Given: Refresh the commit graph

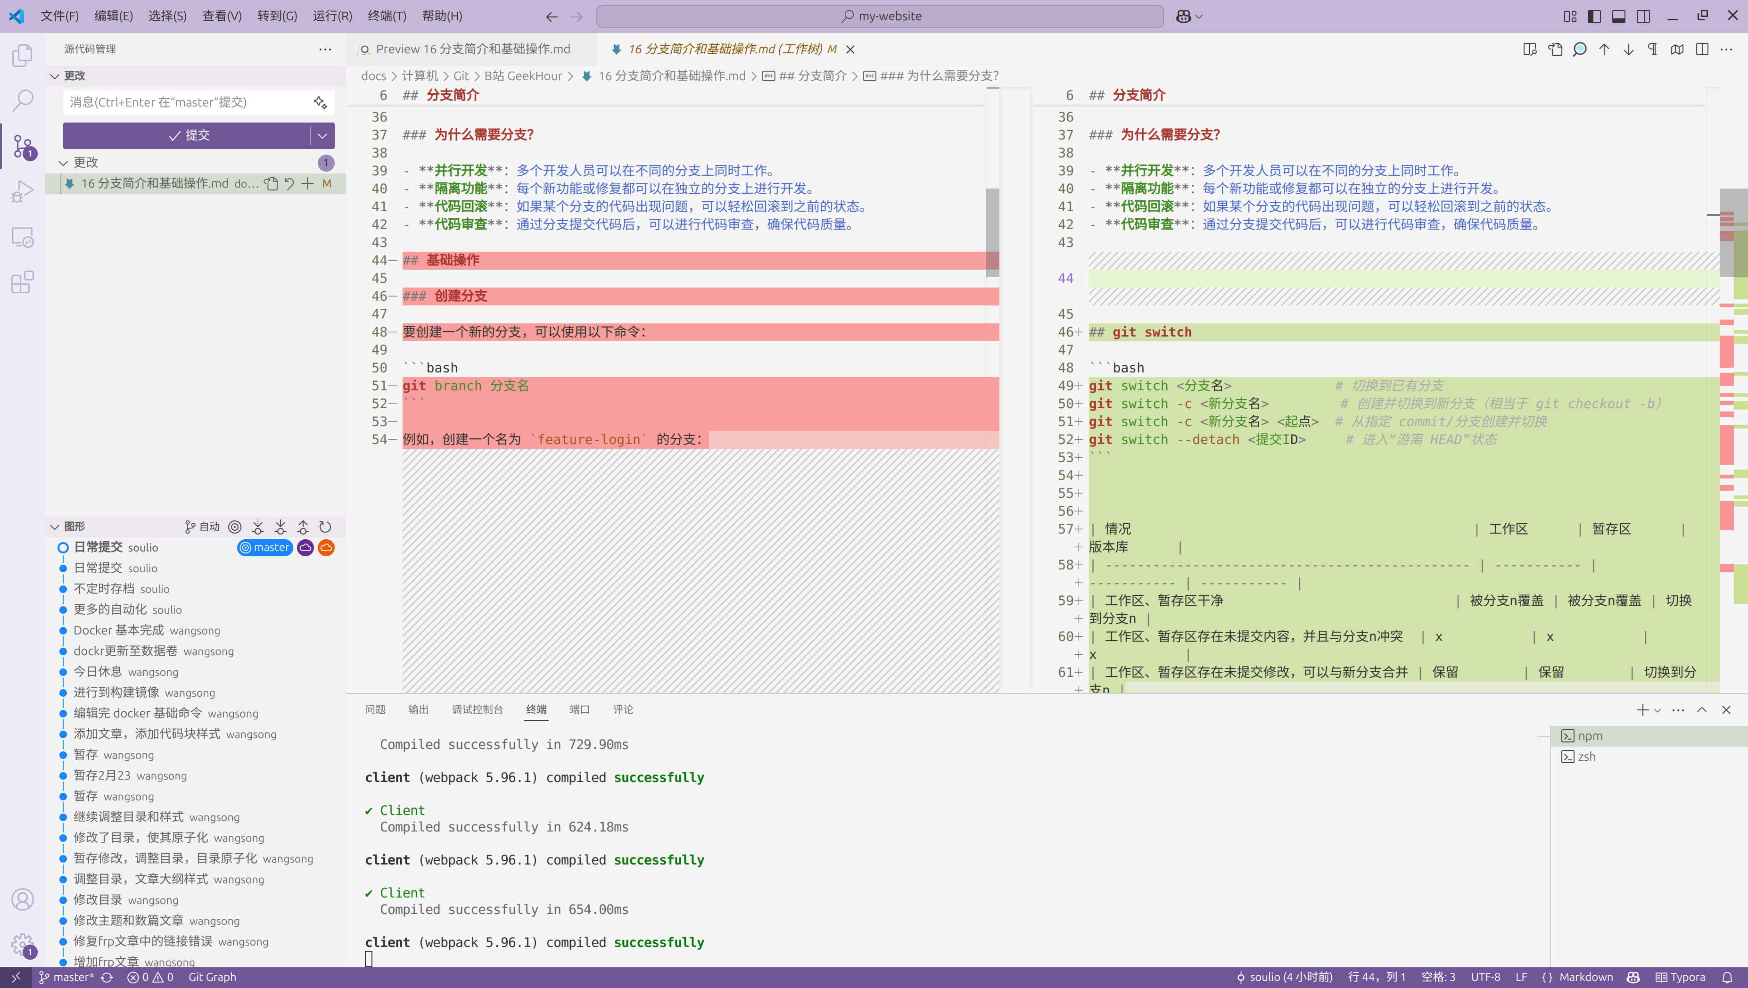Looking at the screenshot, I should click(325, 527).
